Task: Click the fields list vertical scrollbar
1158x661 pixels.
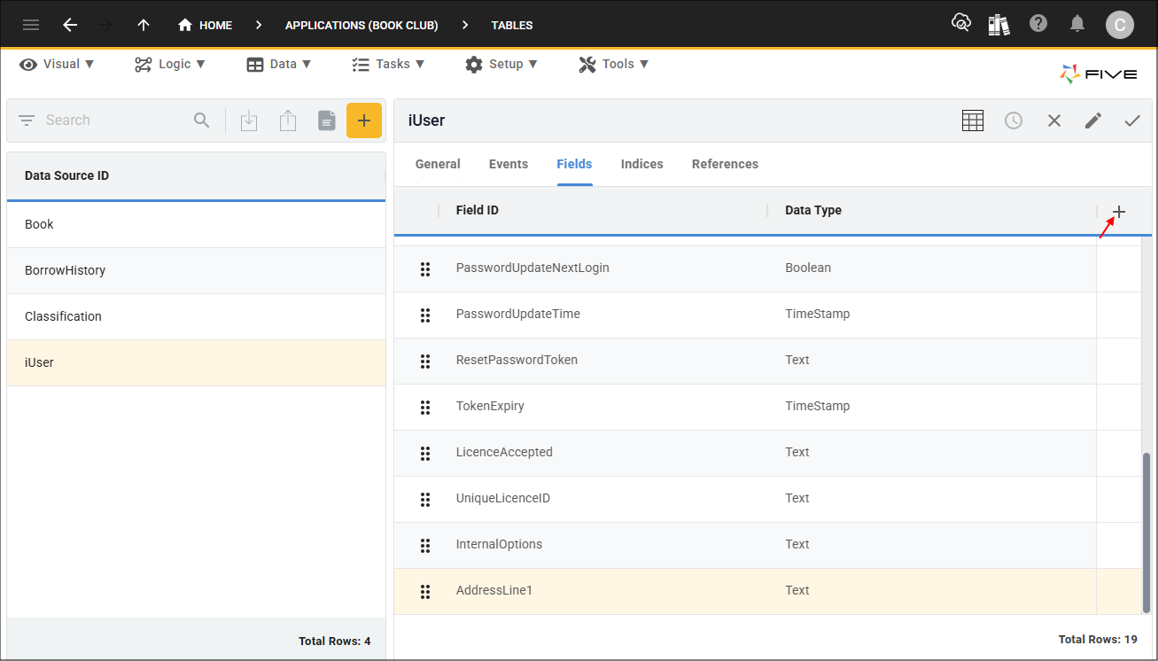Action: click(1146, 532)
